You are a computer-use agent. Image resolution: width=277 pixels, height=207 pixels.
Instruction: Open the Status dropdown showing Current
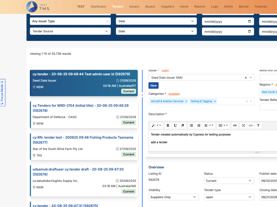click(x=229, y=181)
